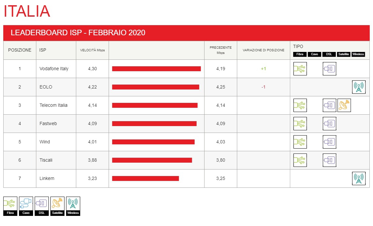Click Vodafone Italy's Fibra icon
373x226 pixels.
[x=300, y=69]
